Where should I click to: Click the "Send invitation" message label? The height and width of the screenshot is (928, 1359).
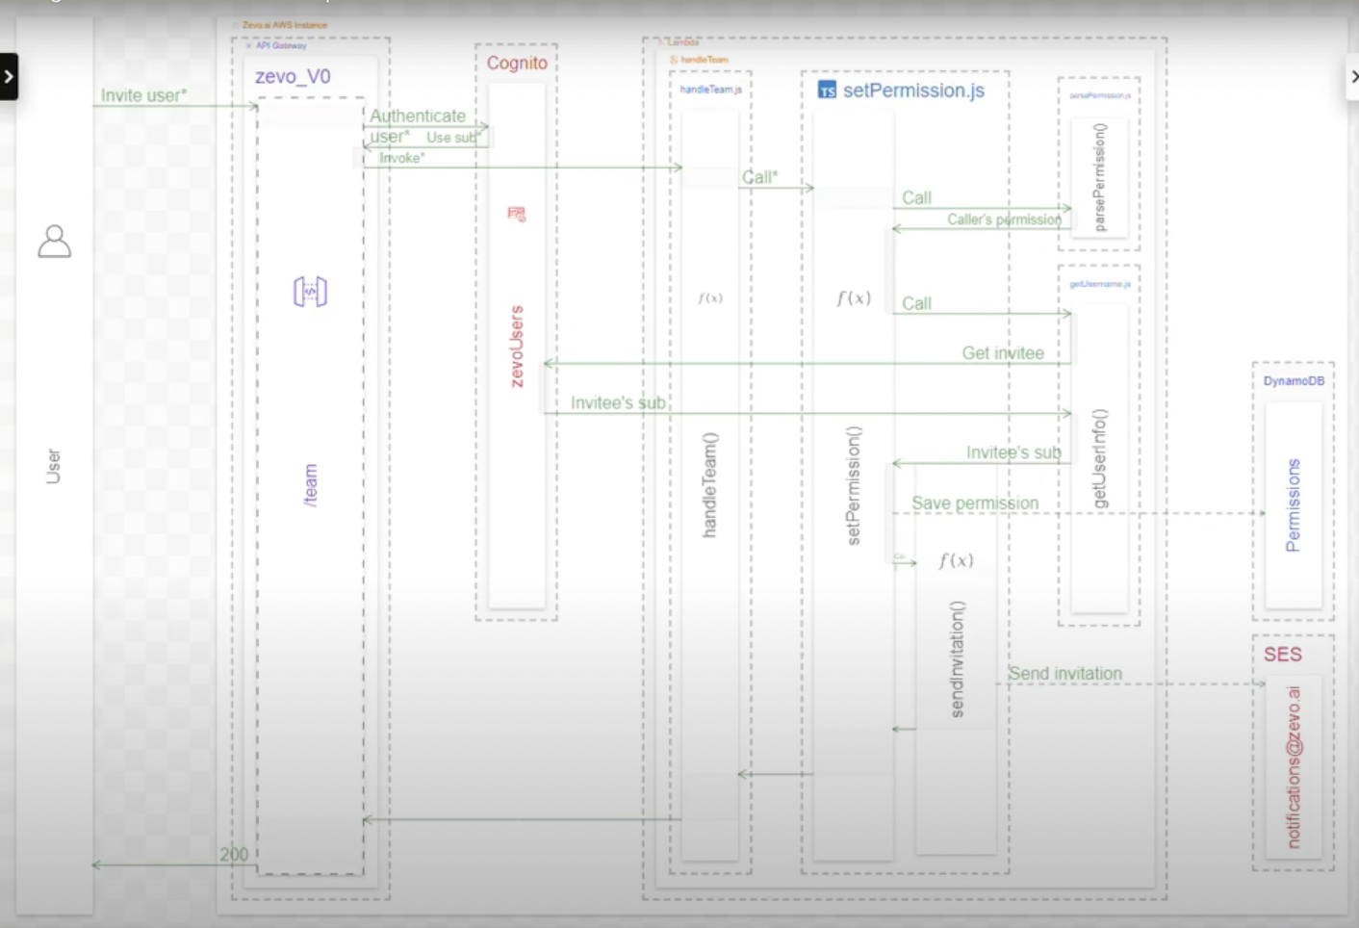1065,674
